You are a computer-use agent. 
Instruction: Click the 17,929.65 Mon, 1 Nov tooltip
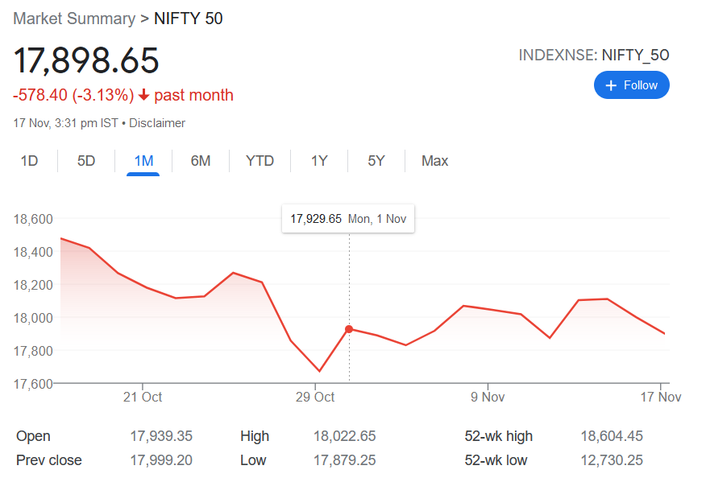click(348, 219)
